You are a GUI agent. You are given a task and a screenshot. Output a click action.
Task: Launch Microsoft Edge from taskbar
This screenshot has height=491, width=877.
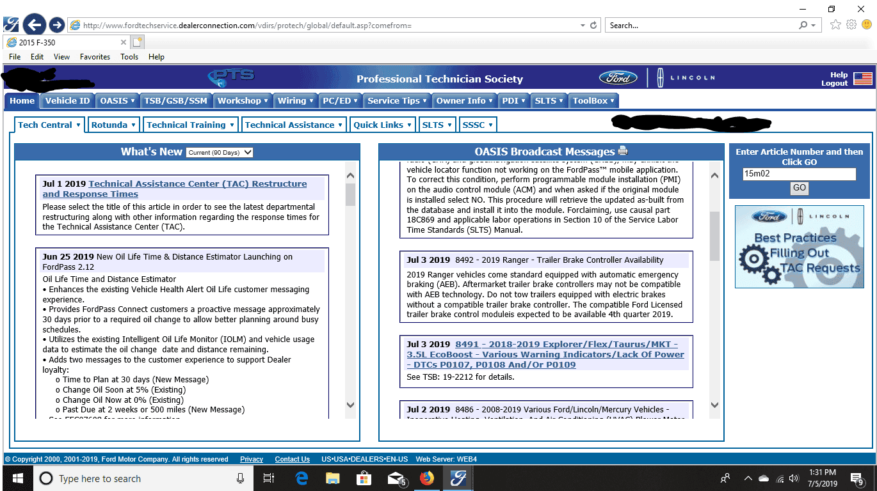point(302,478)
